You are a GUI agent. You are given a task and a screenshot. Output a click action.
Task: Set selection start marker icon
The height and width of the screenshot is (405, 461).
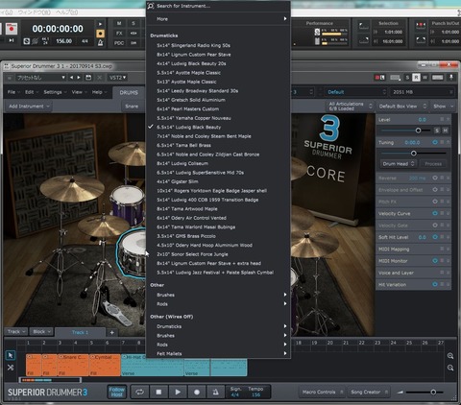tap(364, 26)
